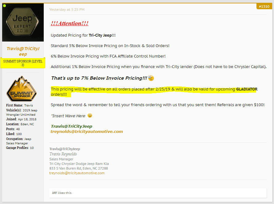Image resolution: width=274 pixels, height=204 pixels.
Task: Click the First Name: Travis line
Action: pos(19,105)
